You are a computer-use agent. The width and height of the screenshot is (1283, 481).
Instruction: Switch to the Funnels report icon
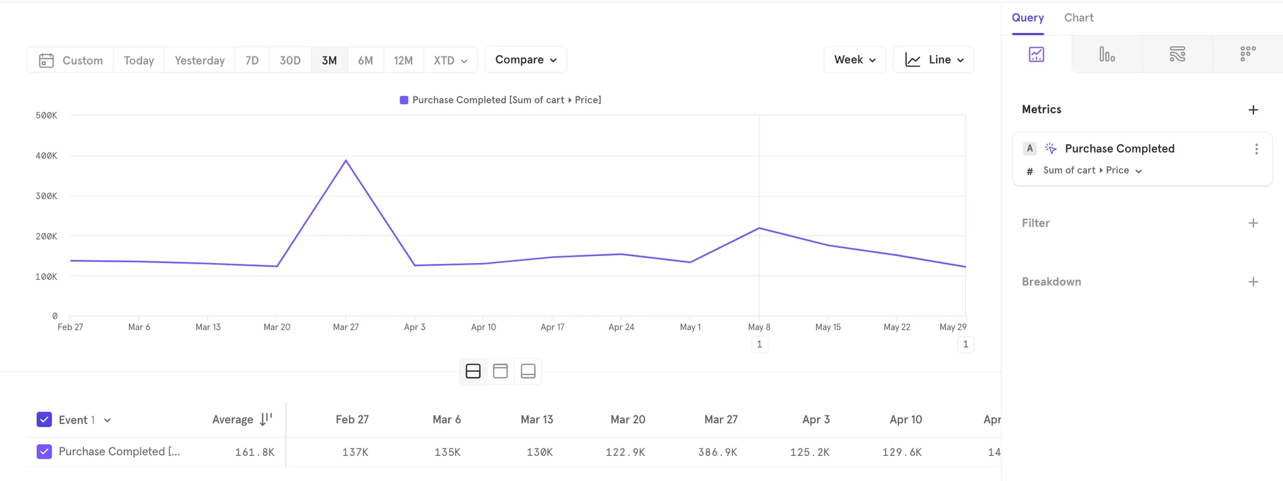coord(1107,54)
